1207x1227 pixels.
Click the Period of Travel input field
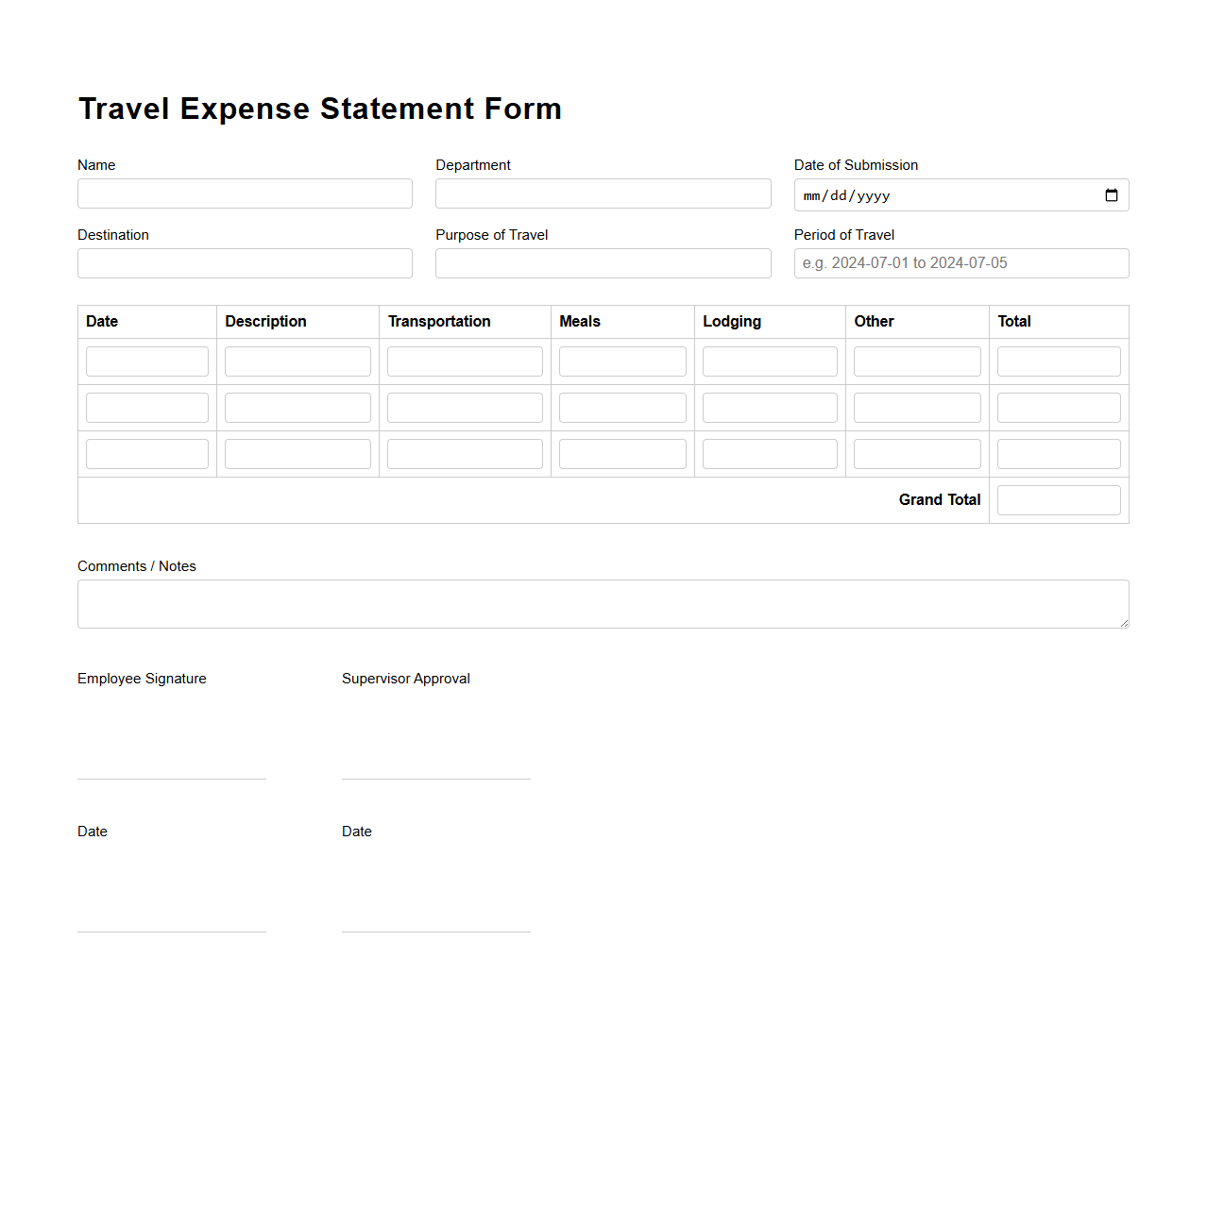tap(960, 263)
